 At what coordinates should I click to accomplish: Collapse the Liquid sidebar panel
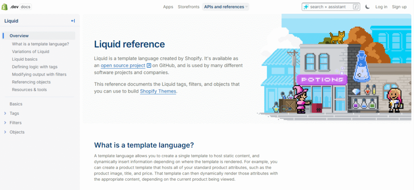[x=73, y=21]
